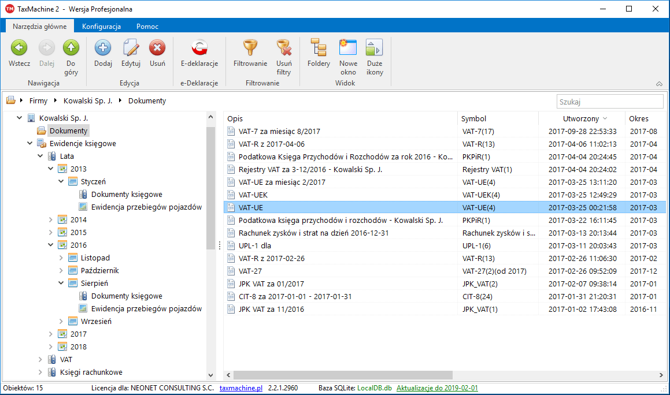Add a new document with Dodaj

[x=102, y=55]
